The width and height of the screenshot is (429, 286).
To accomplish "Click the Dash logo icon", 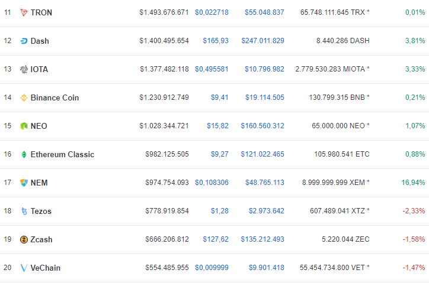I will pos(24,41).
